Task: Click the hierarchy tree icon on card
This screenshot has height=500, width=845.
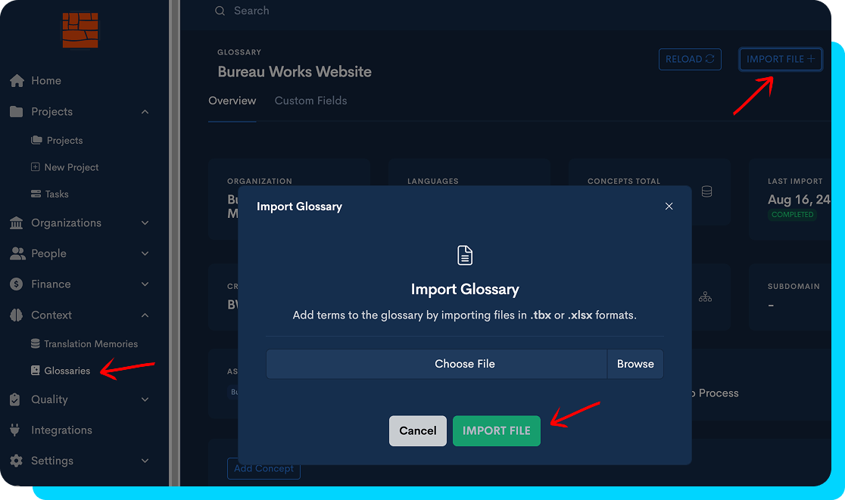Action: coord(705,297)
